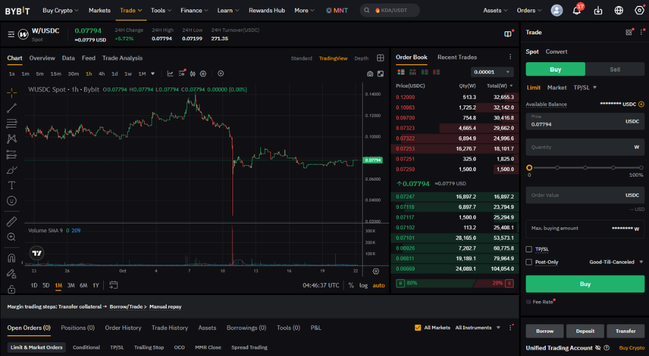Click the chart layout grid icon
The width and height of the screenshot is (649, 356).
380,58
